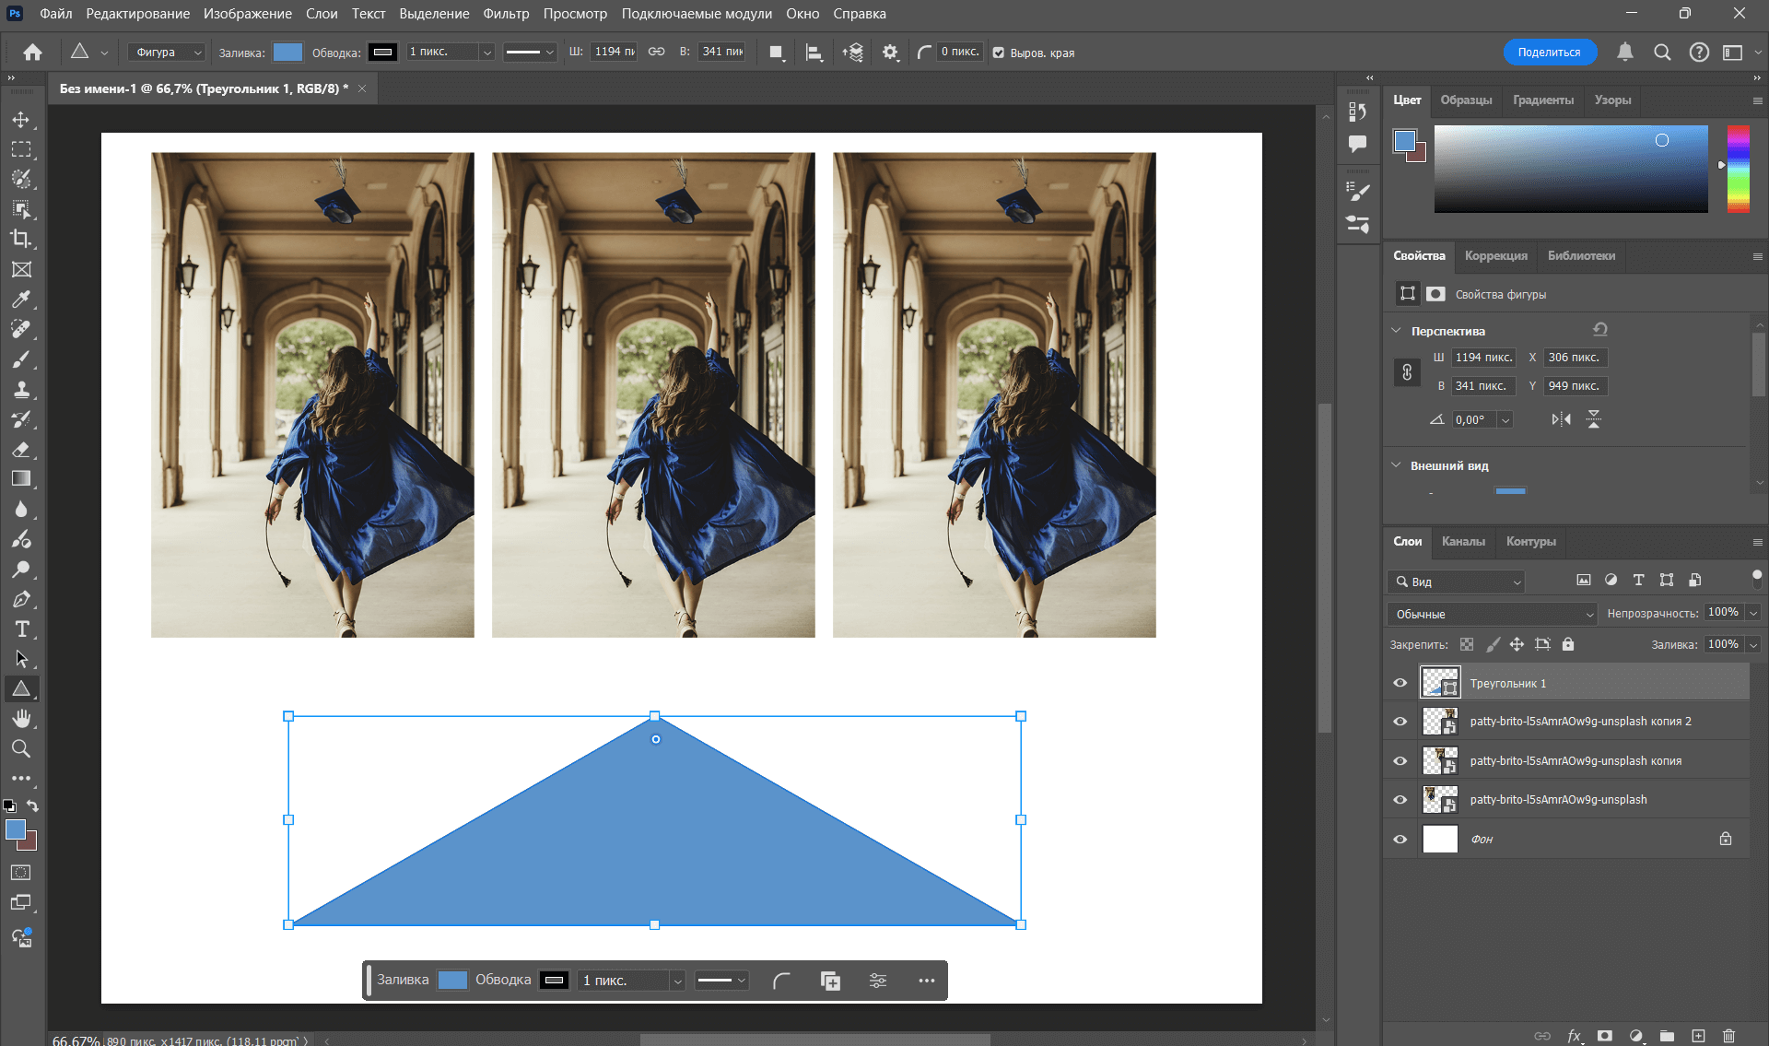Collapse the Перспектива section
This screenshot has width=1769, height=1046.
1397,330
